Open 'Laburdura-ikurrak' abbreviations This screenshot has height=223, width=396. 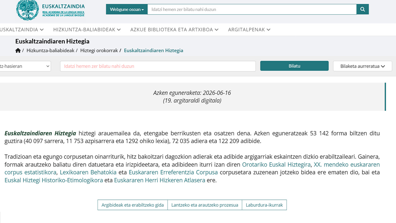click(x=264, y=205)
